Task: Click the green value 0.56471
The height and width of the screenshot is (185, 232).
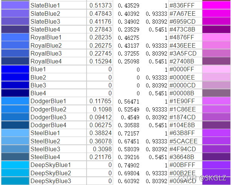Action: [x=128, y=102]
